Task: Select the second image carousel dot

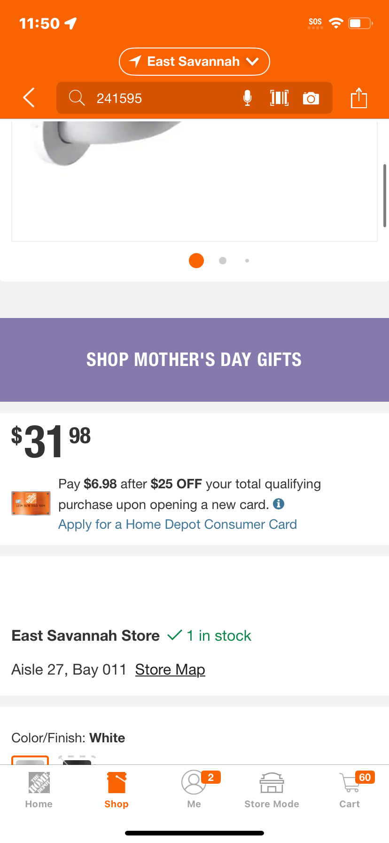Action: coord(223,261)
